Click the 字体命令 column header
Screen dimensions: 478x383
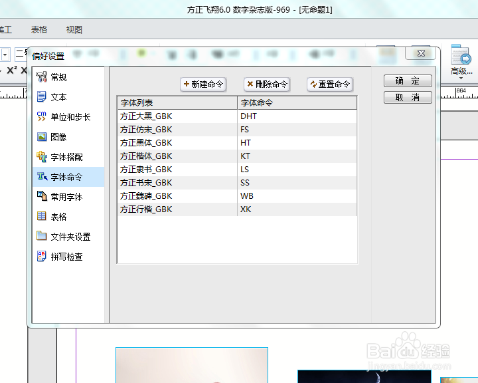(x=297, y=103)
